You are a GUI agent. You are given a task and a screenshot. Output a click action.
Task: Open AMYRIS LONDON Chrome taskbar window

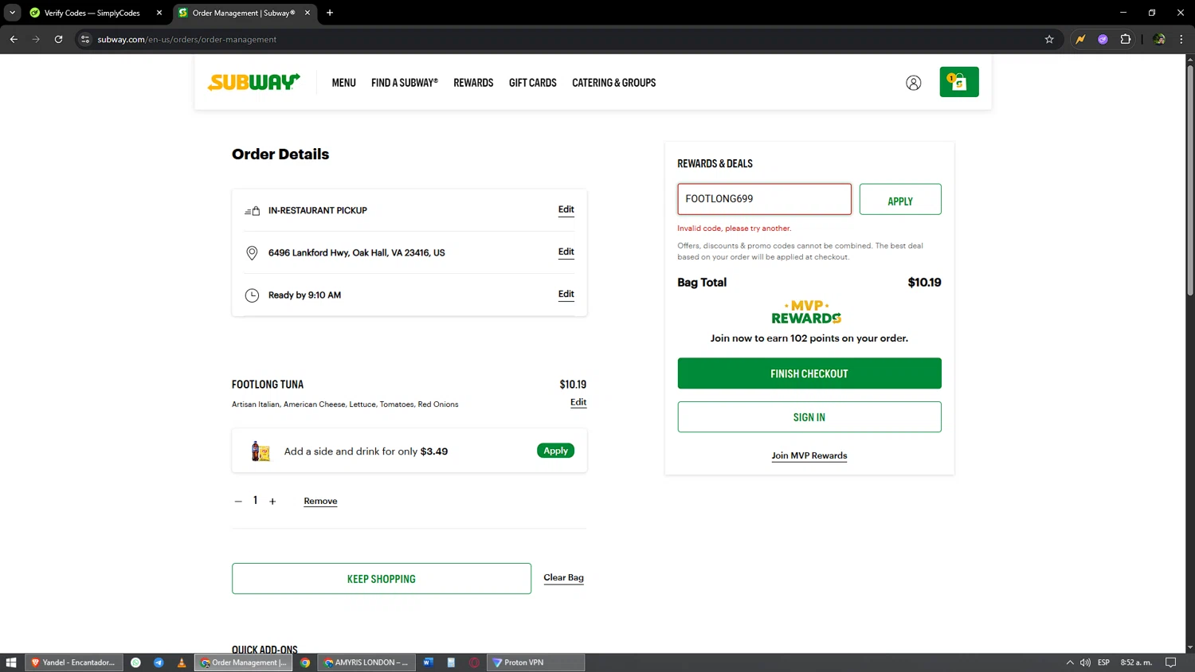[x=366, y=662]
